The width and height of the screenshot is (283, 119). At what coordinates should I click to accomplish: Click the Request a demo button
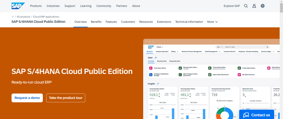[x=27, y=98]
